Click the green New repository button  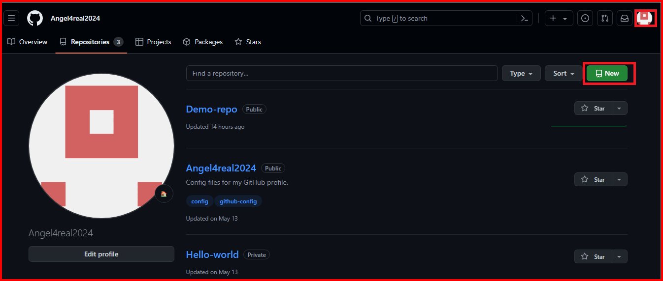tap(607, 73)
